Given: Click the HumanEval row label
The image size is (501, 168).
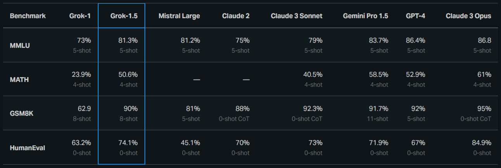Looking at the screenshot, I should 27,148.
